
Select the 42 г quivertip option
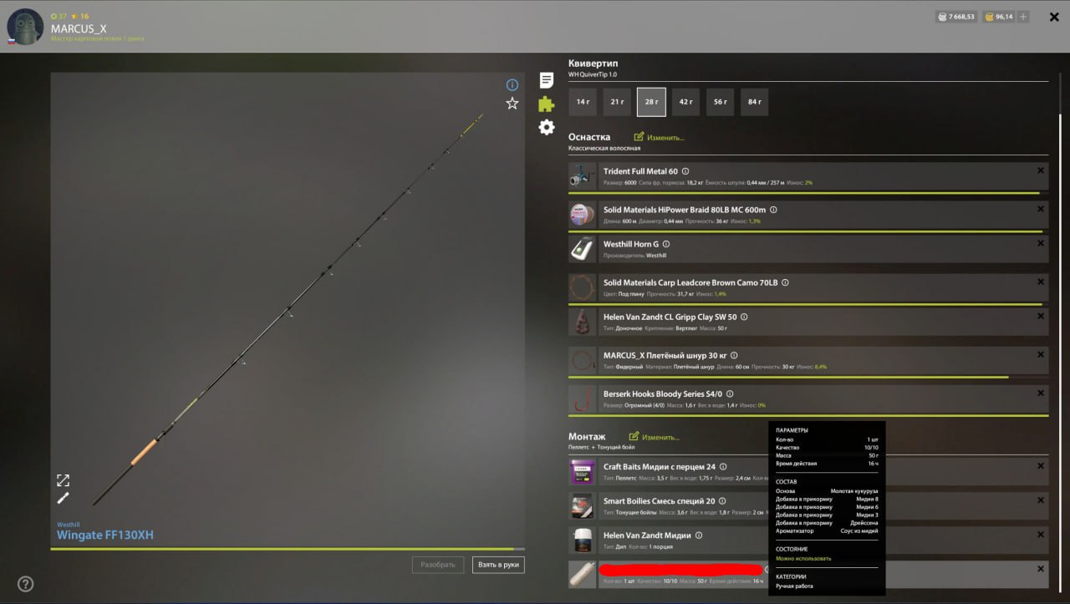(685, 102)
